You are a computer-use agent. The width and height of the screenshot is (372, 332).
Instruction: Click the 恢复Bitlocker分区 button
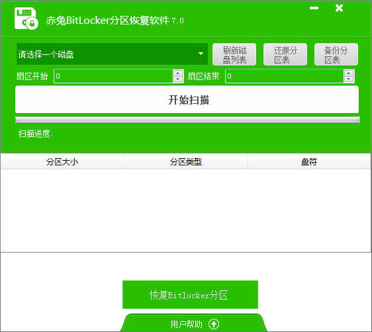tap(190, 295)
